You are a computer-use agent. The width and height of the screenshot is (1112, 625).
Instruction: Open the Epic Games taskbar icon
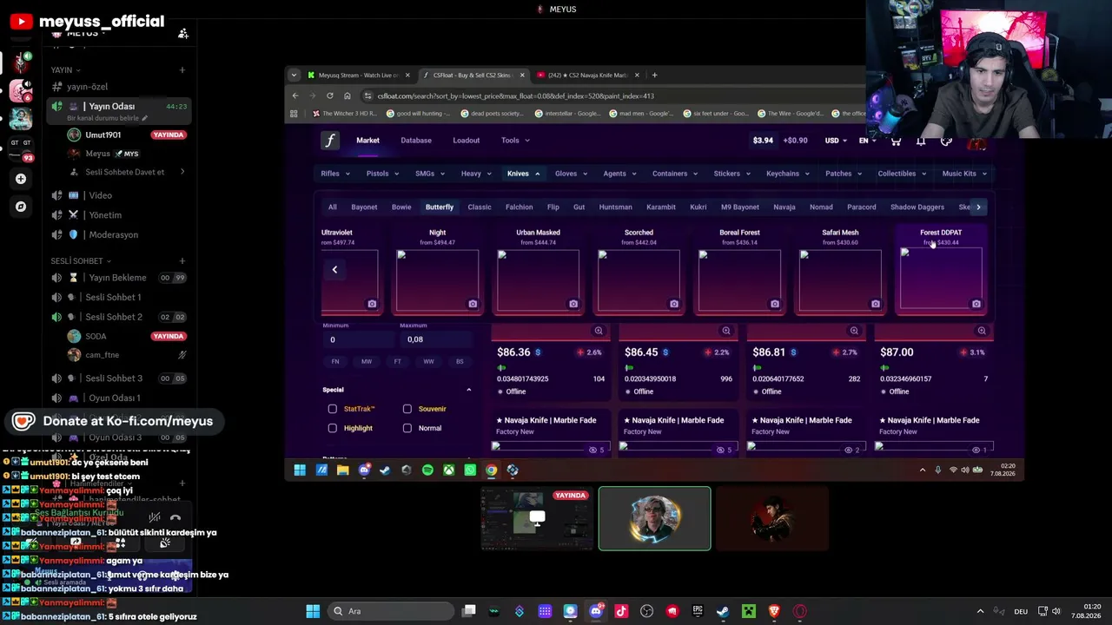coord(697,611)
